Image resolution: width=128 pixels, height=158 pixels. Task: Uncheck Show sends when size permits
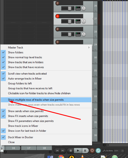(x=46, y=111)
